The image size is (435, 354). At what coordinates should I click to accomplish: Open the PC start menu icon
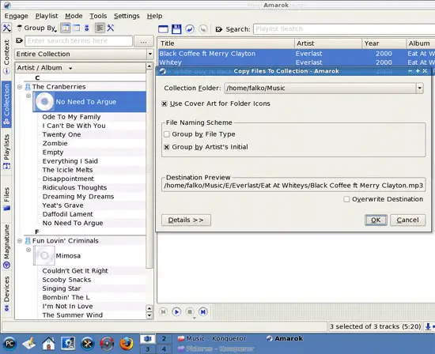click(9, 344)
